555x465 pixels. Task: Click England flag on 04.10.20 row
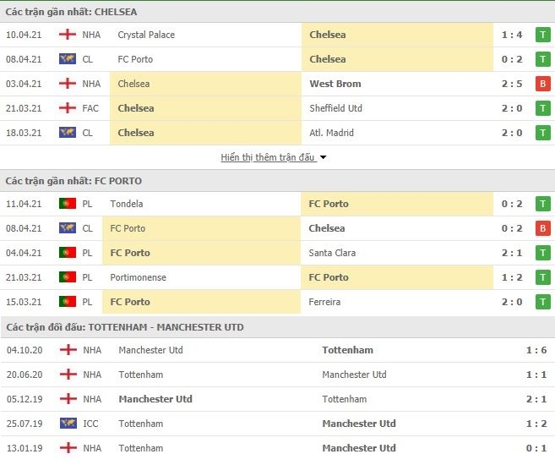tap(68, 350)
